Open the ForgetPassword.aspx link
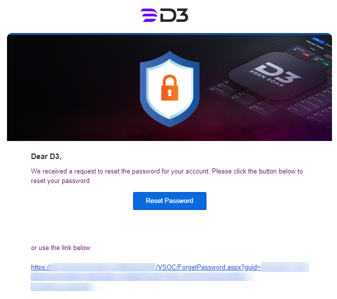This screenshot has width=337, height=299. [x=208, y=267]
